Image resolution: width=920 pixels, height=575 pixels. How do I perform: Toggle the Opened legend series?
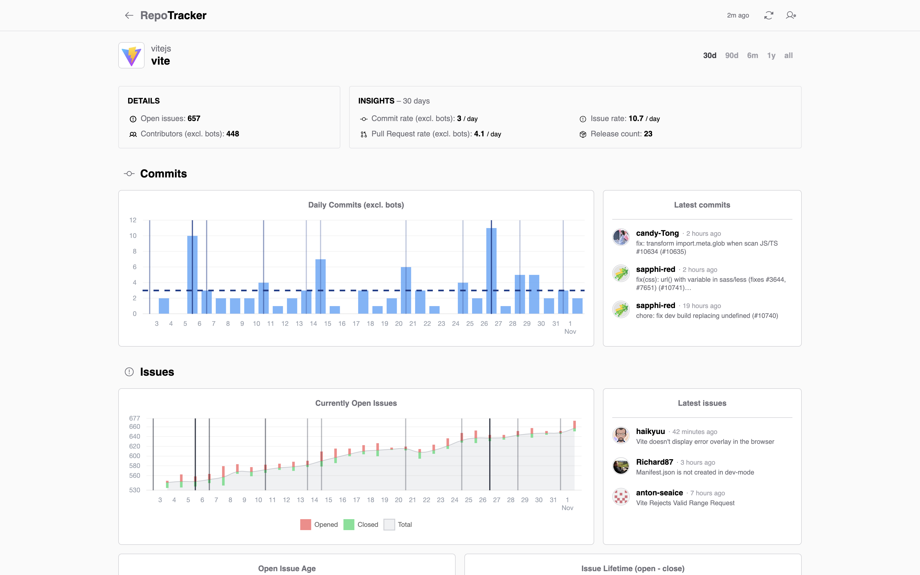click(x=325, y=524)
